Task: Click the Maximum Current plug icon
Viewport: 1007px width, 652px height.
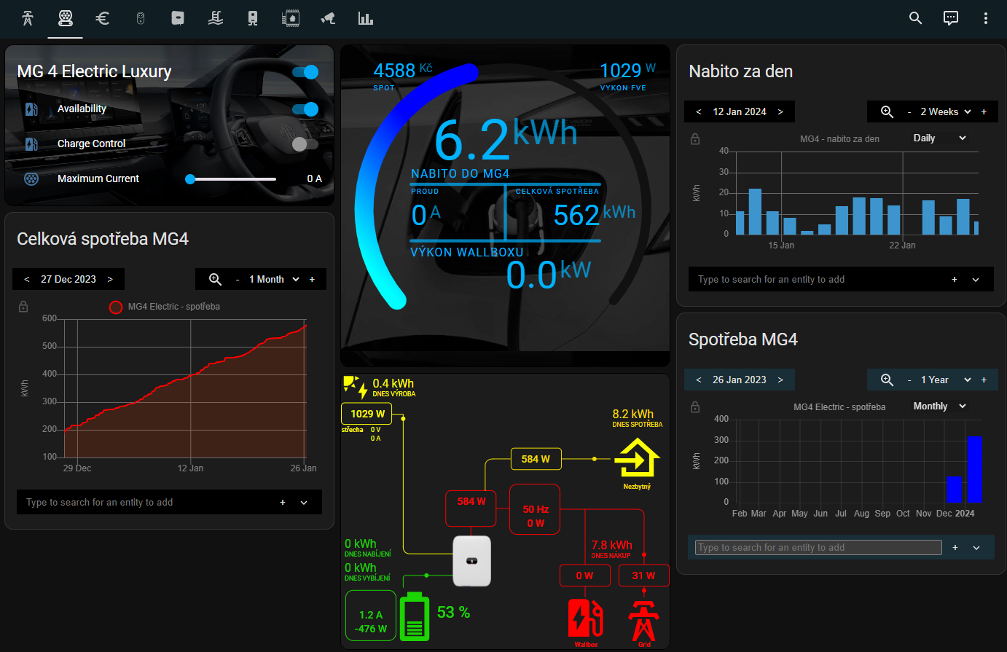Action: tap(31, 178)
